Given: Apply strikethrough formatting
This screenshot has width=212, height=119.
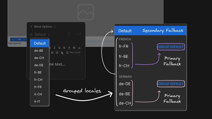Looking at the screenshot, I should [x=64, y=48].
